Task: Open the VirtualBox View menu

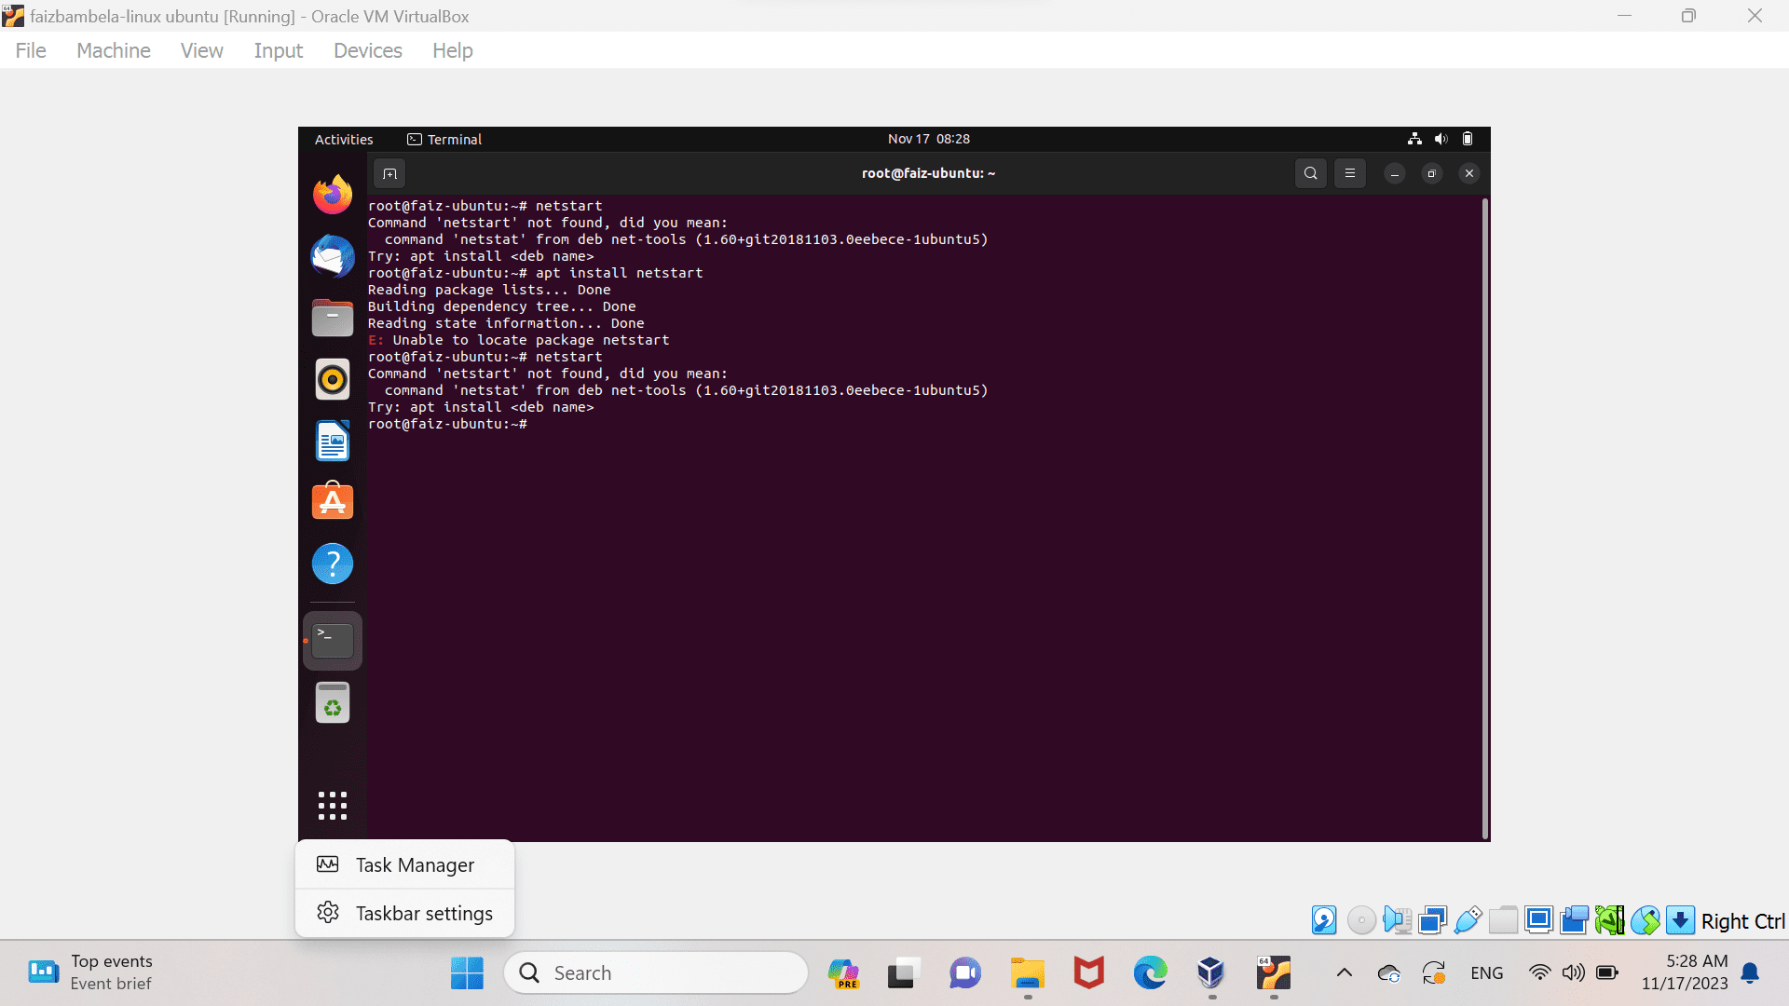Action: click(x=202, y=50)
